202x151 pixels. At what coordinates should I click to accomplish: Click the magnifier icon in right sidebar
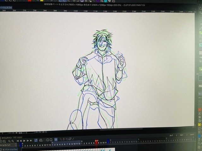200,8
